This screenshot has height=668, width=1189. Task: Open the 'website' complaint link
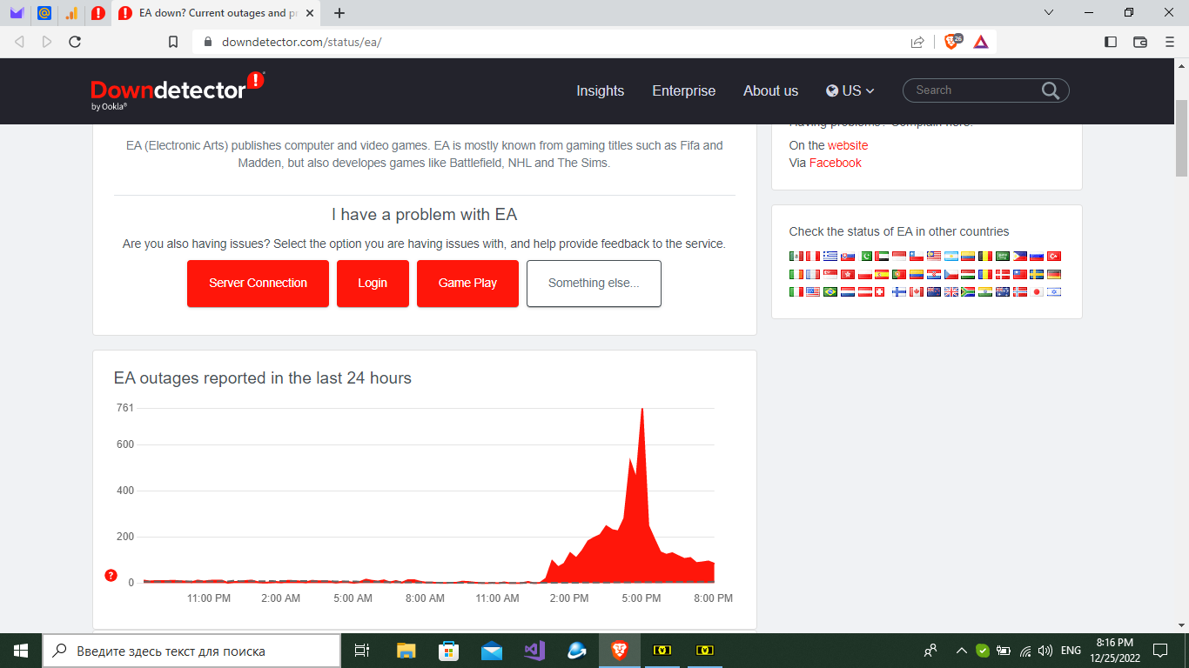coord(848,145)
